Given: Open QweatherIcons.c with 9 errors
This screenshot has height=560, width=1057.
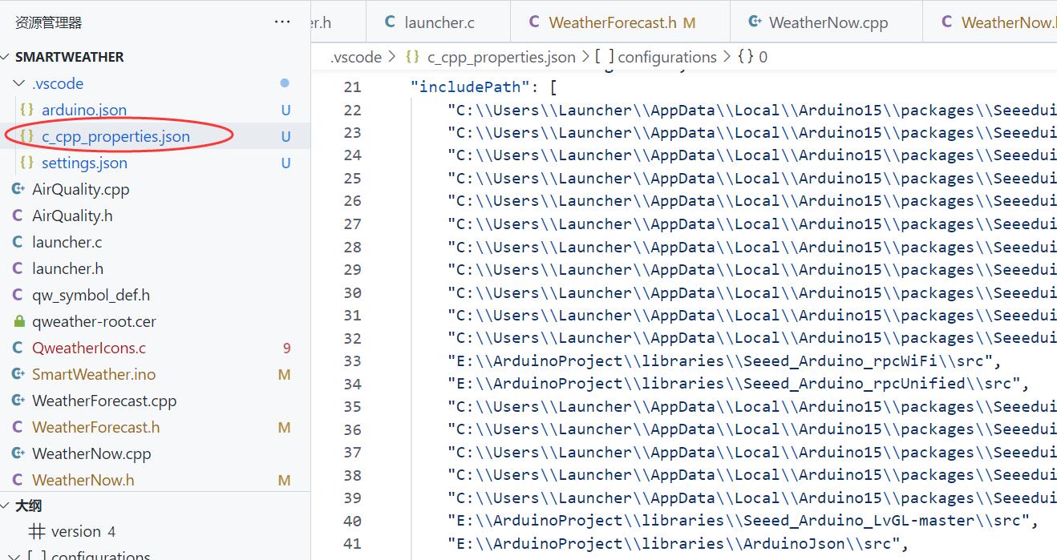Looking at the screenshot, I should (x=89, y=348).
